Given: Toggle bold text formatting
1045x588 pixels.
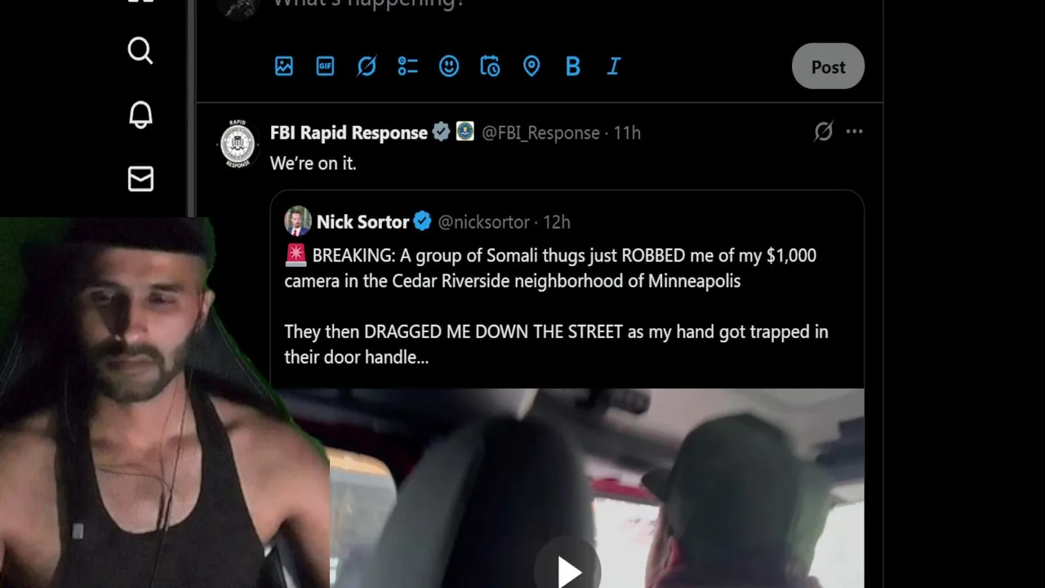Looking at the screenshot, I should click(573, 66).
